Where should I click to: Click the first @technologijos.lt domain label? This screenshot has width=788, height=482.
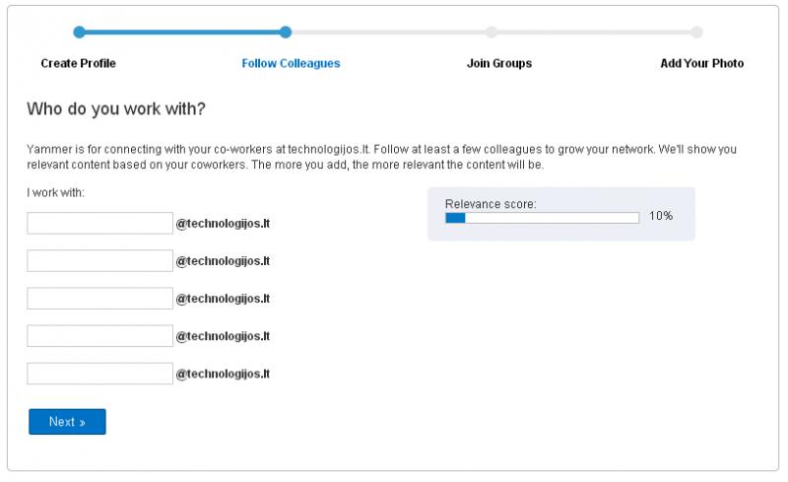(223, 224)
